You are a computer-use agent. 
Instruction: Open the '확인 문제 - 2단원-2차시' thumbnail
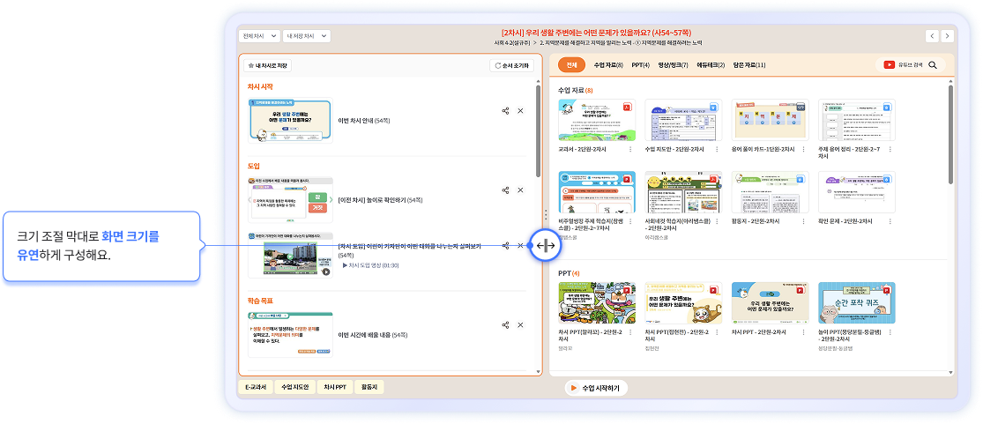(x=856, y=192)
